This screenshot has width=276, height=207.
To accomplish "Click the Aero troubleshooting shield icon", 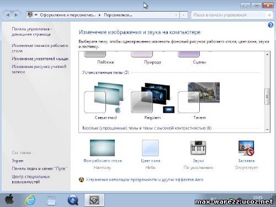I will pos(81,179).
